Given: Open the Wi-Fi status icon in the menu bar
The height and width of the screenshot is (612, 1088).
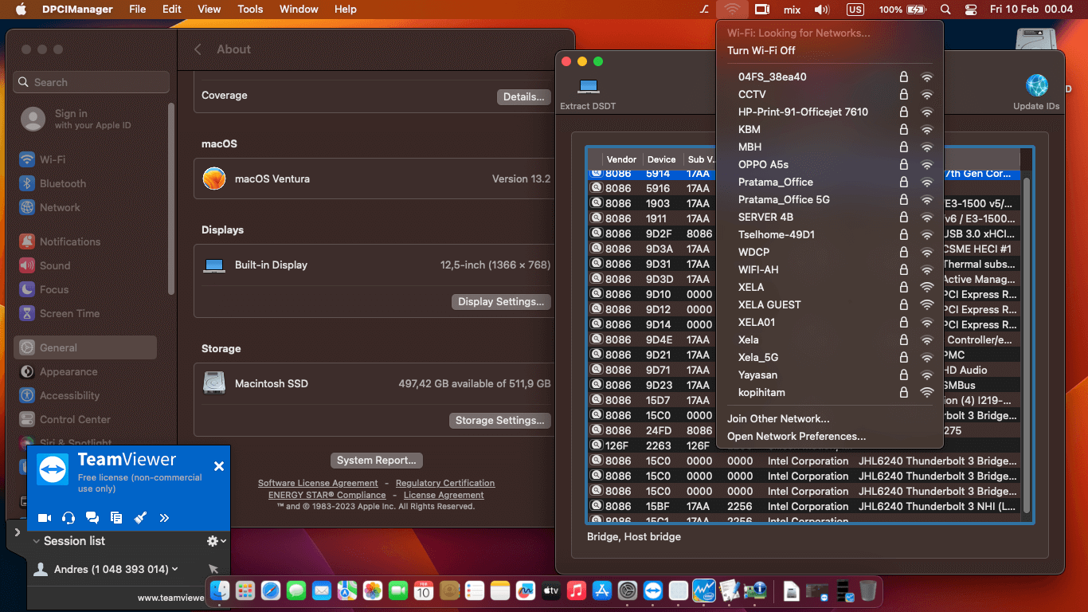Looking at the screenshot, I should [733, 10].
